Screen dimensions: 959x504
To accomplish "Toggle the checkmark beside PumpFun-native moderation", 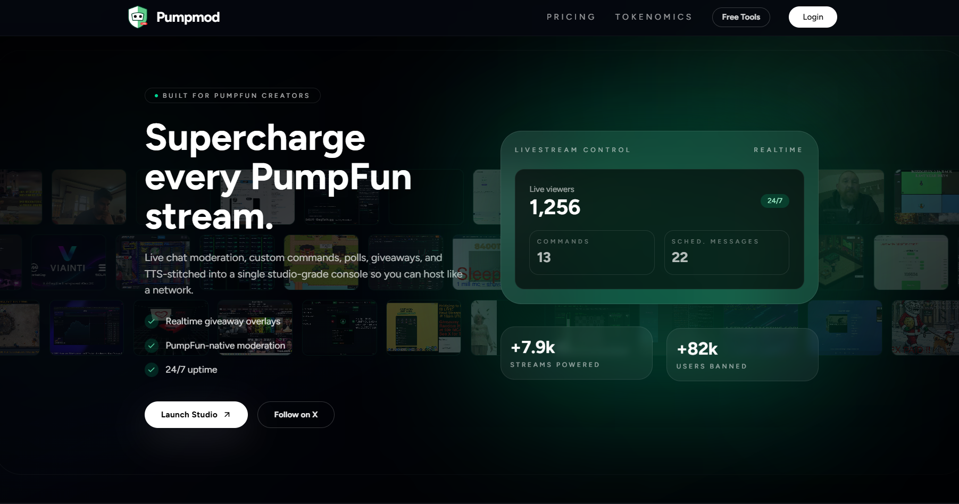I will click(x=151, y=346).
